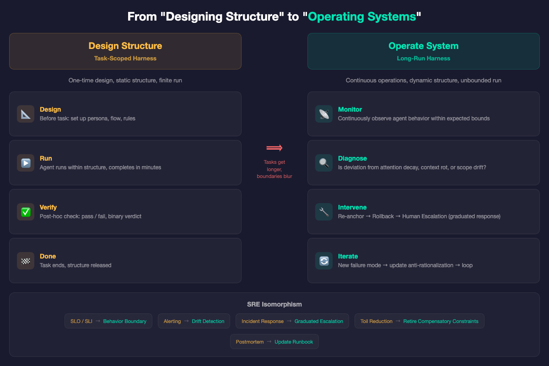The image size is (549, 366).
Task: Open the Design Structure header card
Action: pos(125,51)
